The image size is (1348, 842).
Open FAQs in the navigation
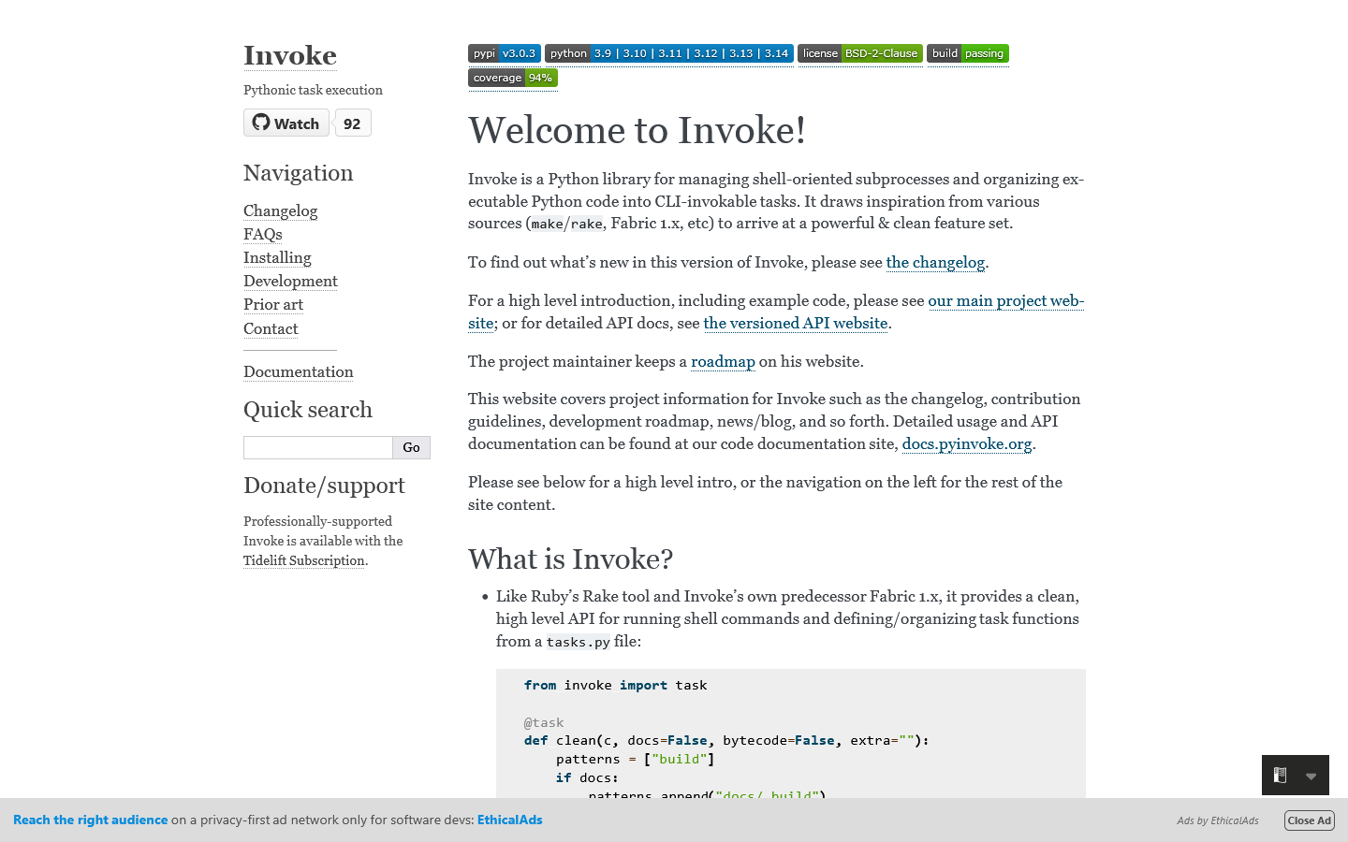pos(262,234)
